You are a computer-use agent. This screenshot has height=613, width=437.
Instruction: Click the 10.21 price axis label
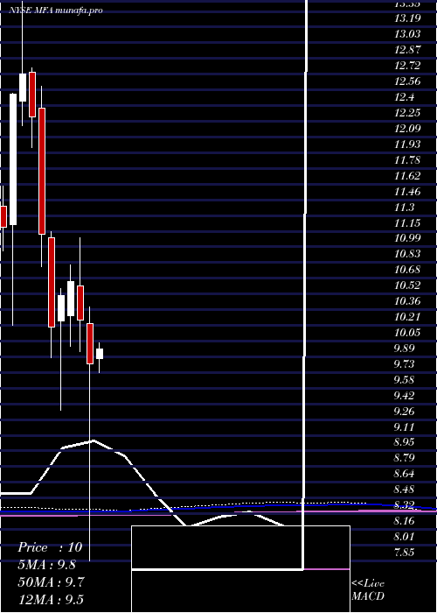(x=407, y=317)
